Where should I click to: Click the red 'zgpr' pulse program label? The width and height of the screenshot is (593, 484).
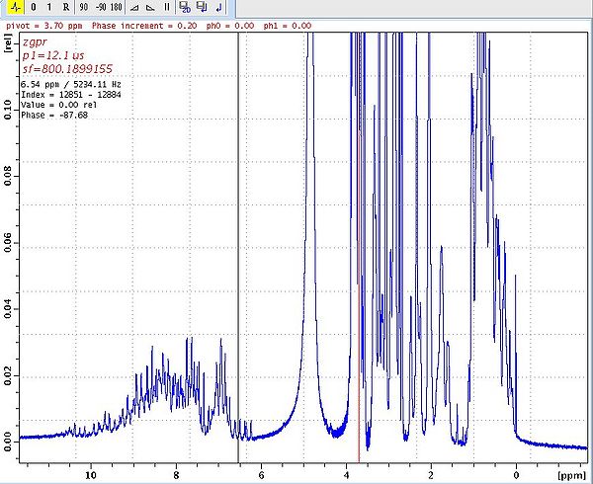coord(34,42)
